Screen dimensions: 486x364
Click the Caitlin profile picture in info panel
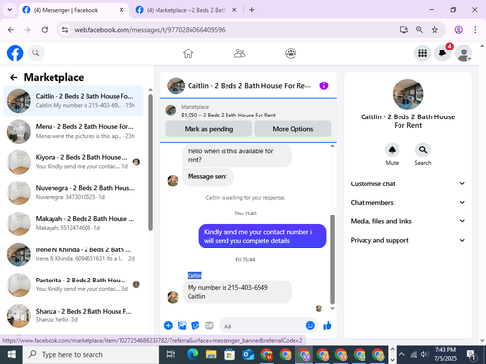(407, 94)
